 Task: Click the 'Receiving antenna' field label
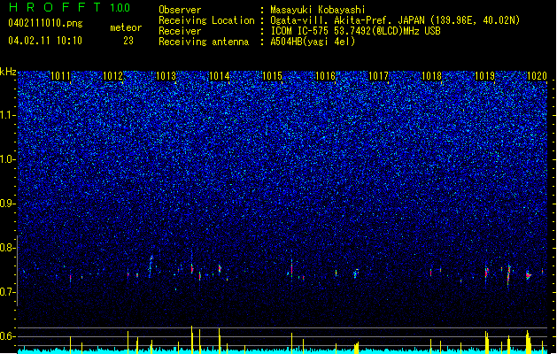click(204, 42)
